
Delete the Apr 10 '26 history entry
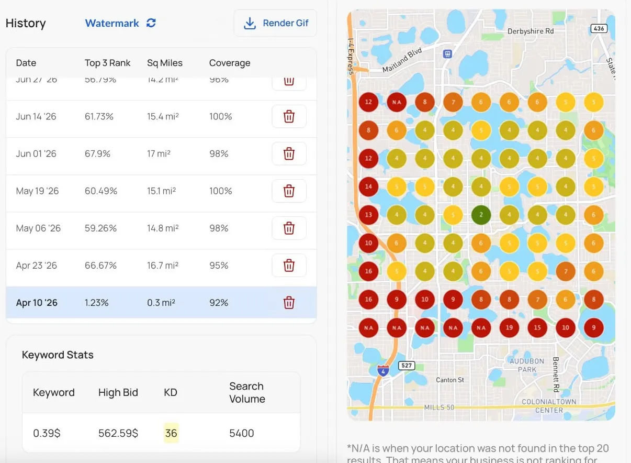tap(289, 302)
